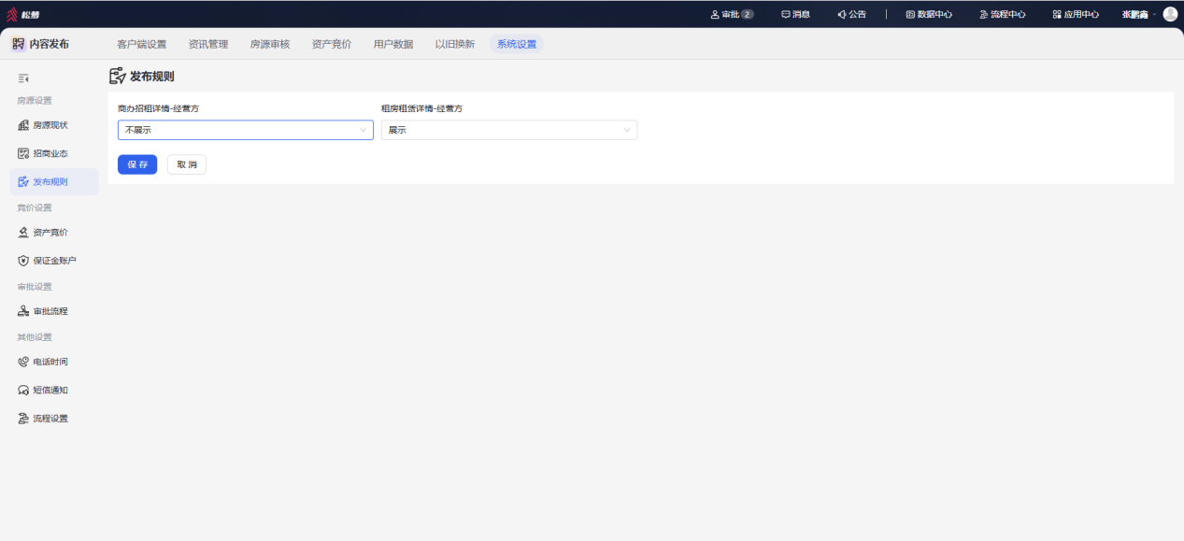Click the 内容发布 module icon
This screenshot has width=1184, height=541.
(19, 44)
